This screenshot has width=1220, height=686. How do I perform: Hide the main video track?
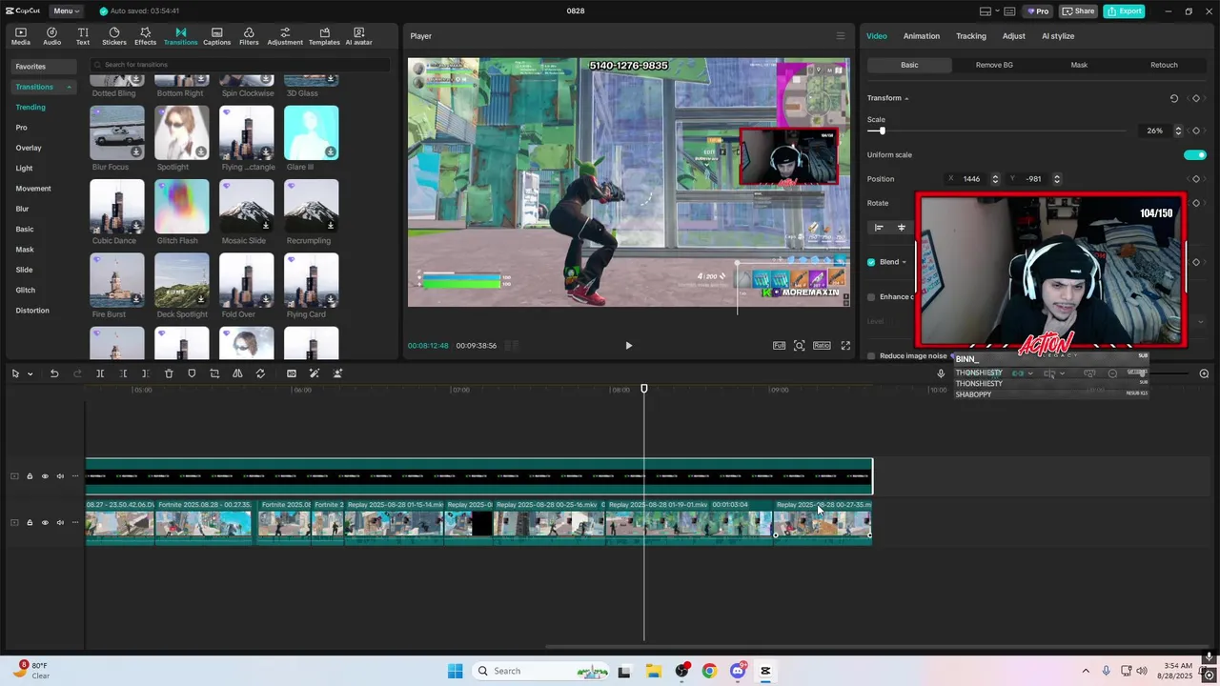pyautogui.click(x=45, y=522)
